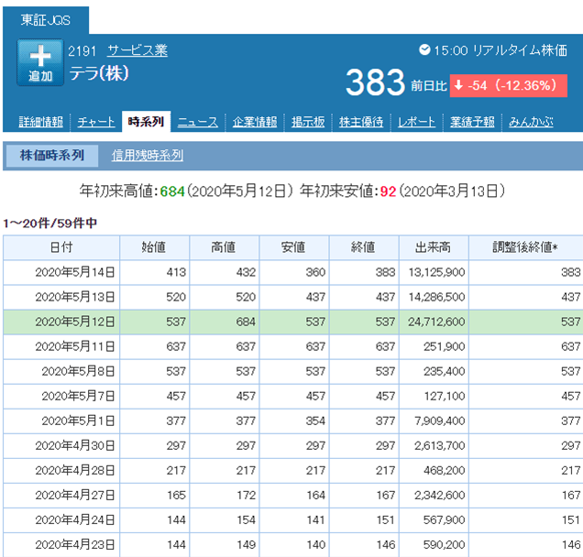The width and height of the screenshot is (583, 557).
Task: Click the year-high value 684
Action: click(x=172, y=191)
